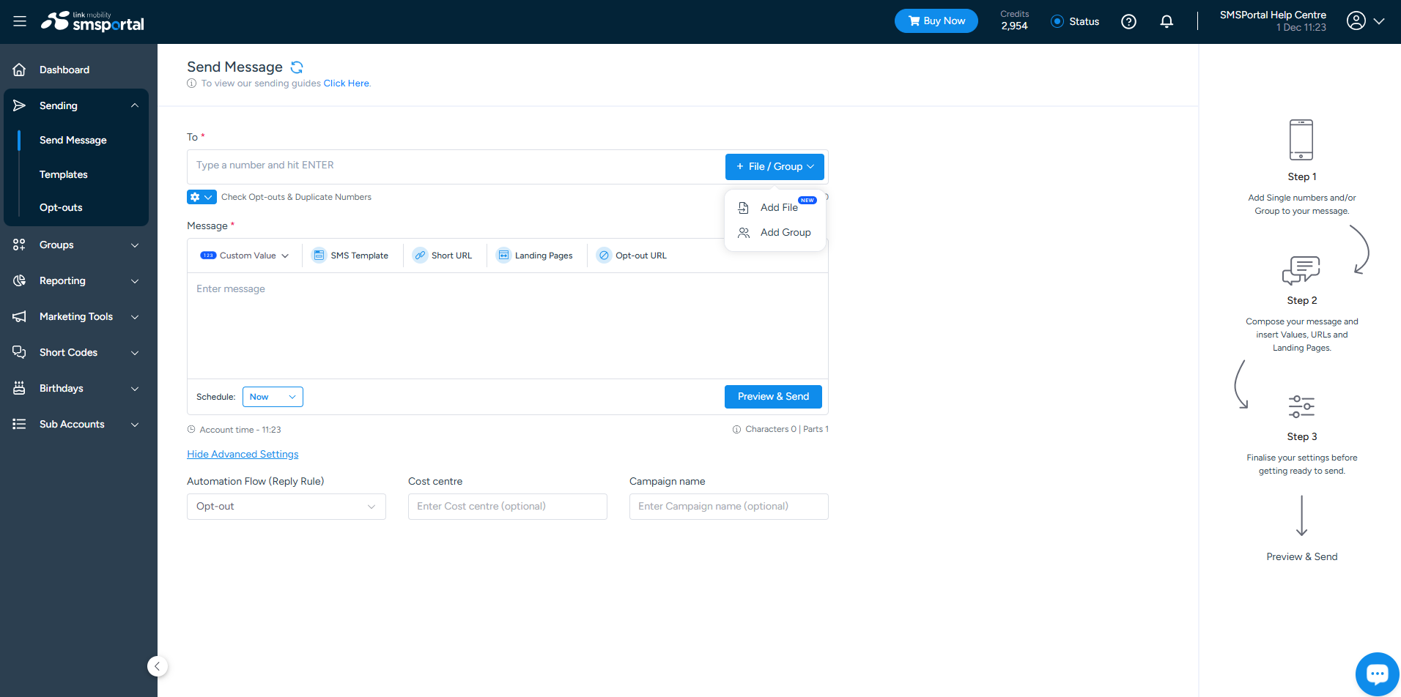
Task: Expand the Short Codes section
Action: click(76, 352)
